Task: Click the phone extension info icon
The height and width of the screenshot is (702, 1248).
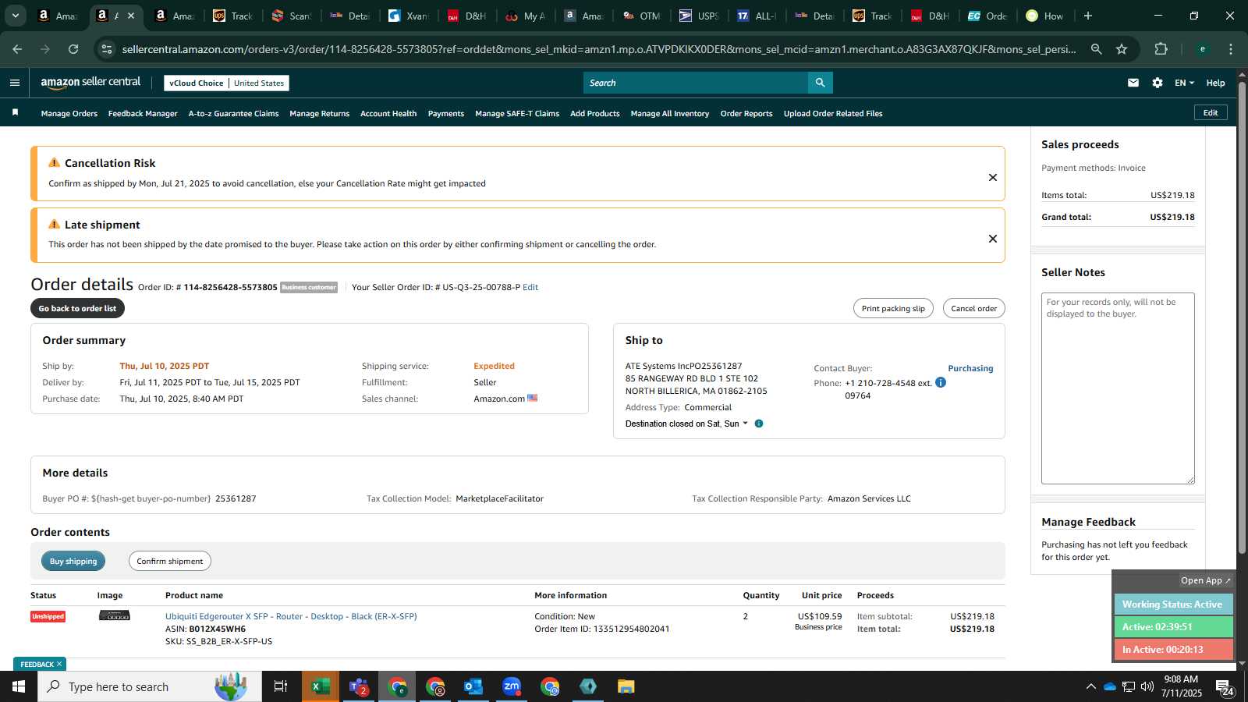Action: [x=941, y=382]
